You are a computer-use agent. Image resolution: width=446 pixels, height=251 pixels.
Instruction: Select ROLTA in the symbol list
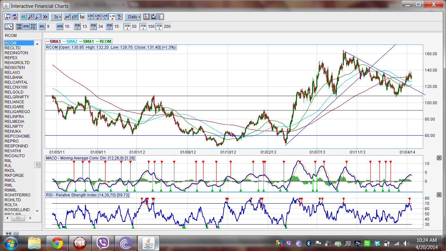click(19, 205)
